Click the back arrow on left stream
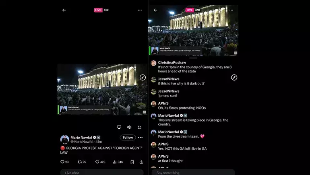310x175 pixels. pos(64,10)
